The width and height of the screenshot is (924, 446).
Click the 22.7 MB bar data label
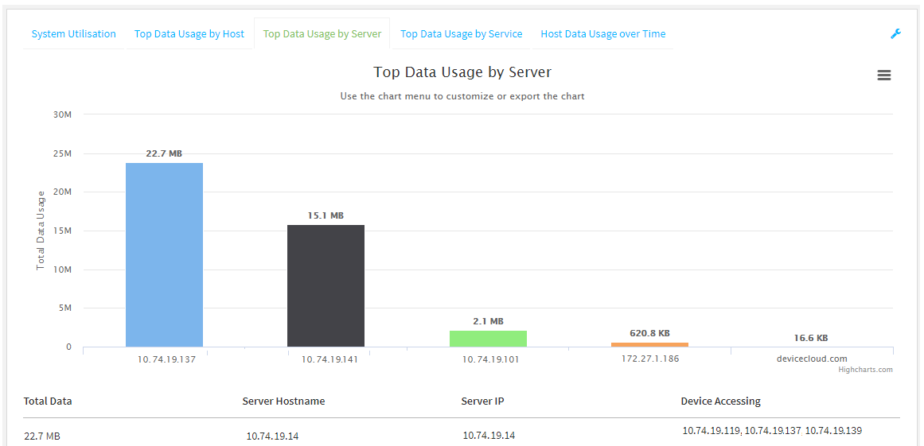(164, 153)
